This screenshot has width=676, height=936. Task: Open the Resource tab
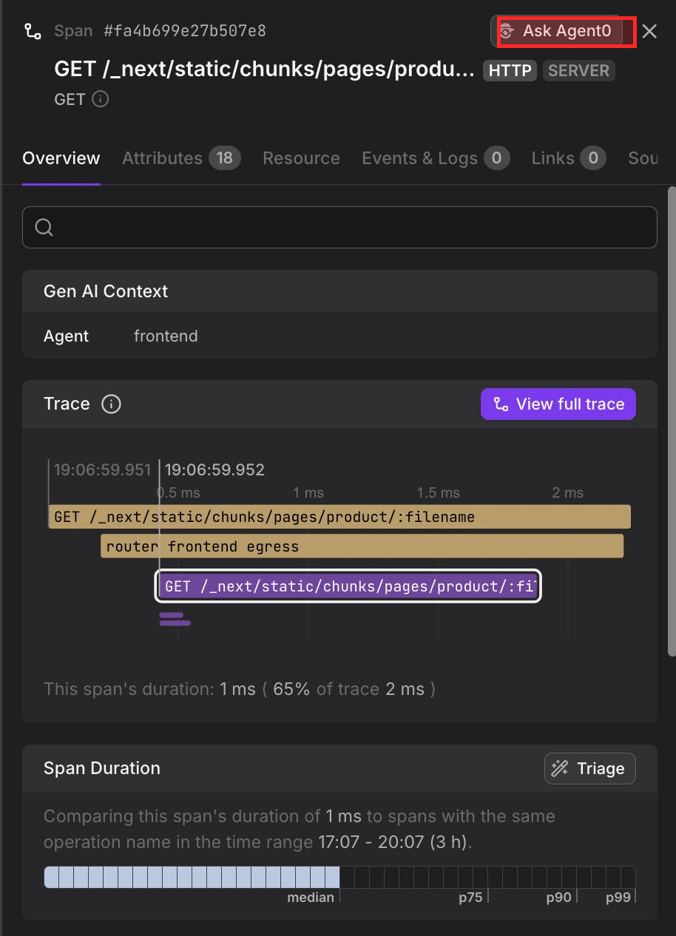(301, 158)
